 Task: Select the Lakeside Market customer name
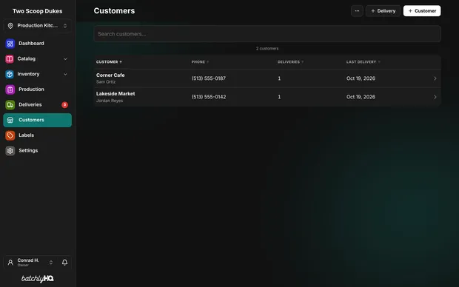pyautogui.click(x=115, y=94)
